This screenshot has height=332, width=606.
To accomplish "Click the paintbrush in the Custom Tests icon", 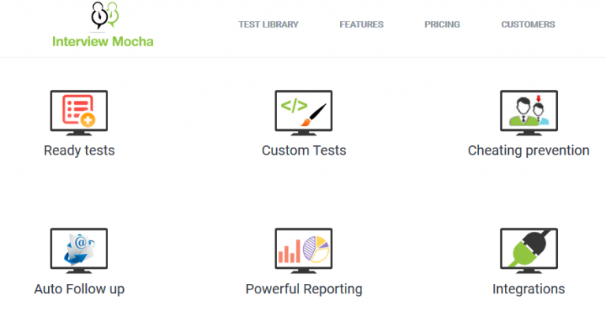I will click(x=318, y=109).
